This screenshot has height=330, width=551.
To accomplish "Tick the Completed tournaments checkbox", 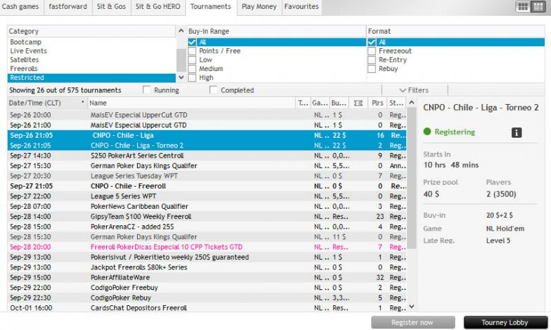I will point(214,90).
